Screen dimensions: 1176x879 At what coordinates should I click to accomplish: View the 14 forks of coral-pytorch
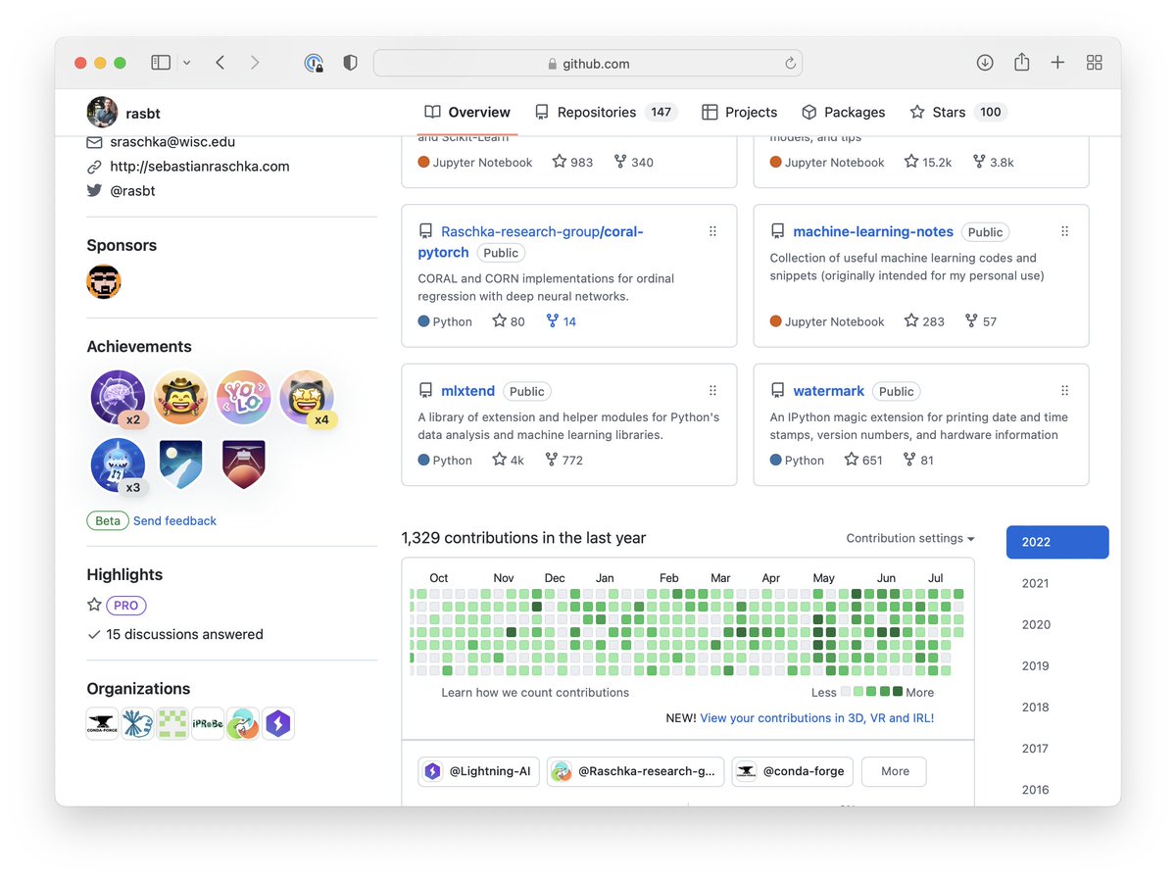pos(561,320)
